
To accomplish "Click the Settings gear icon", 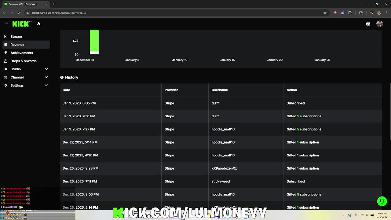I will (5, 86).
